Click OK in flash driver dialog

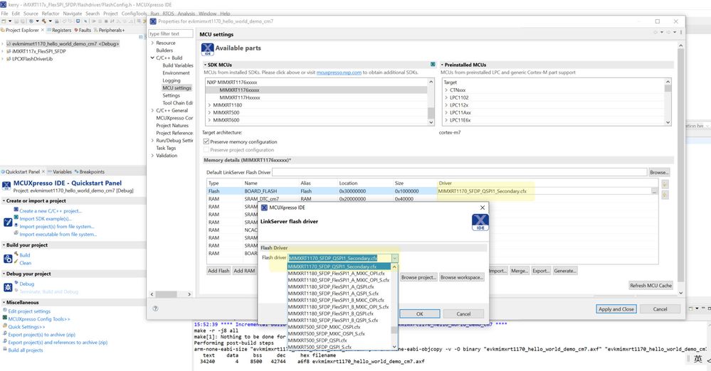[x=419, y=313]
